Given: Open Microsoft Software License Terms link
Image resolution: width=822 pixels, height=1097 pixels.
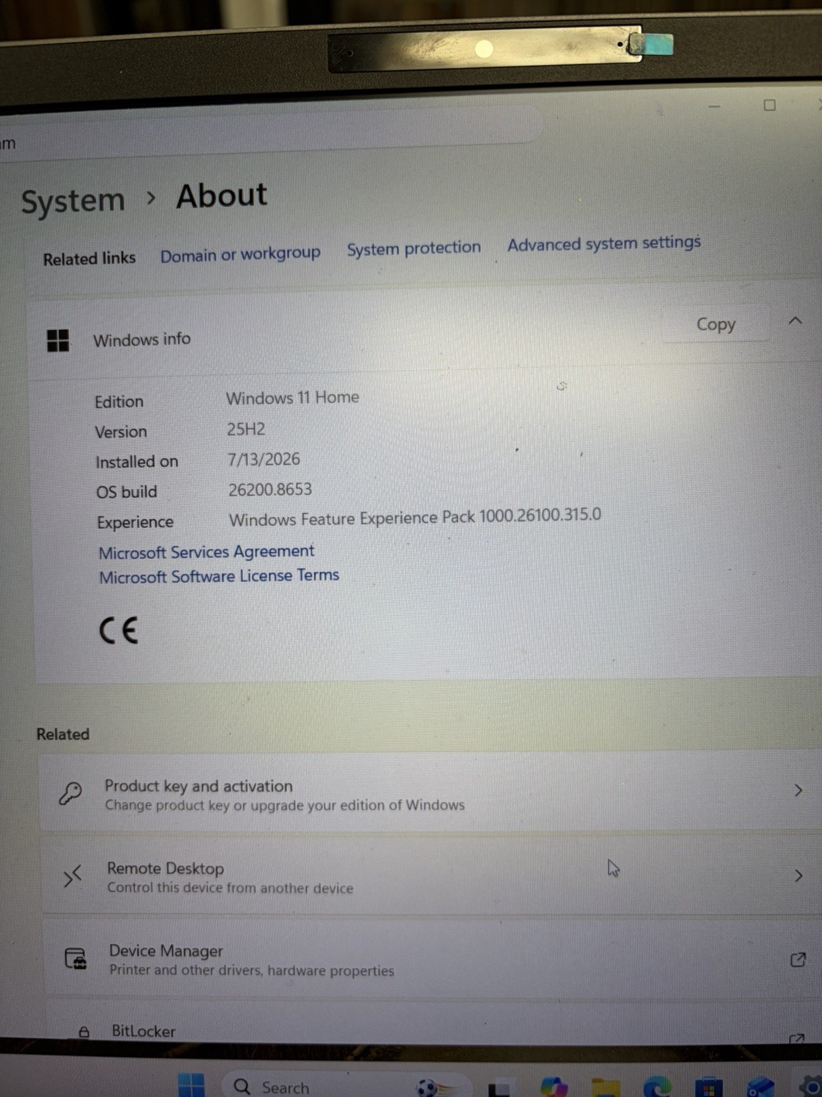Looking at the screenshot, I should point(219,576).
